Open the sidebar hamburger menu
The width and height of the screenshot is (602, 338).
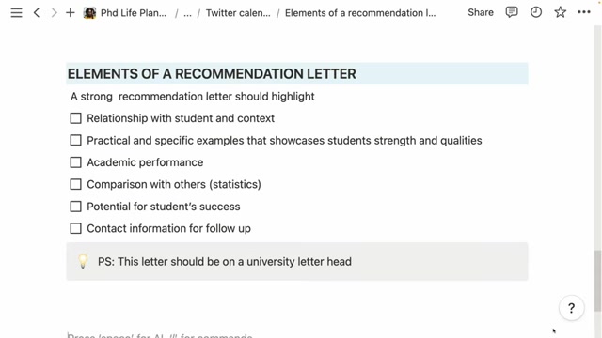point(16,12)
